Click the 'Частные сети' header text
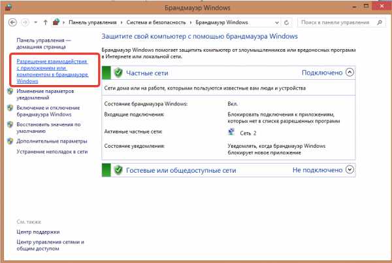 tap(147, 73)
